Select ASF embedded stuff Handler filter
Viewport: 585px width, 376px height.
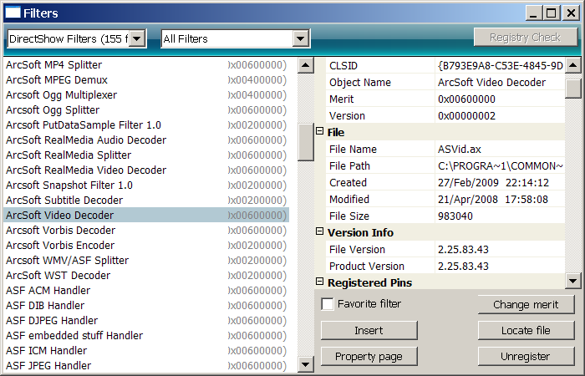pyautogui.click(x=146, y=335)
